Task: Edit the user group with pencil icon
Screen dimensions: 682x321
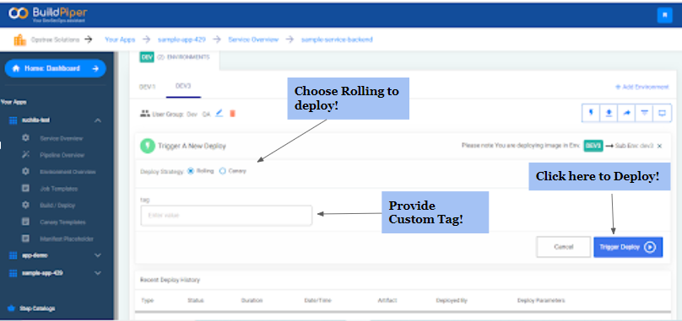Action: tap(219, 114)
